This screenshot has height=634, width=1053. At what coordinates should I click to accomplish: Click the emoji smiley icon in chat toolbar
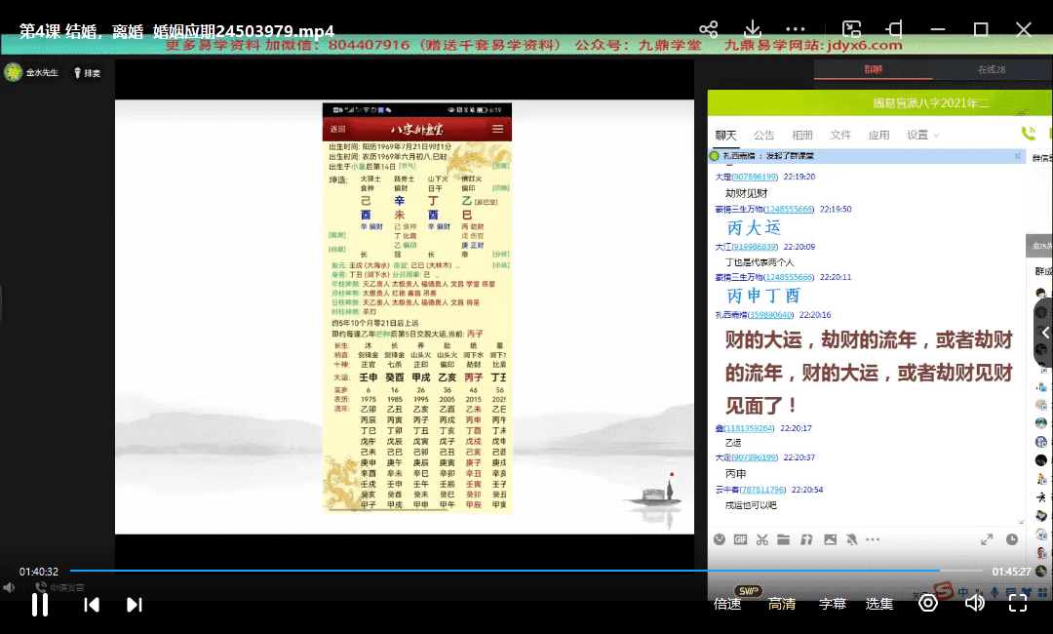point(720,539)
